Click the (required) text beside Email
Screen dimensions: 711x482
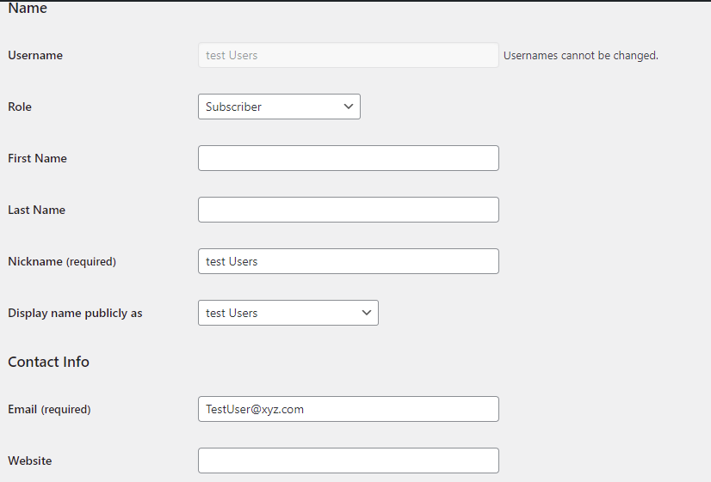(x=66, y=409)
